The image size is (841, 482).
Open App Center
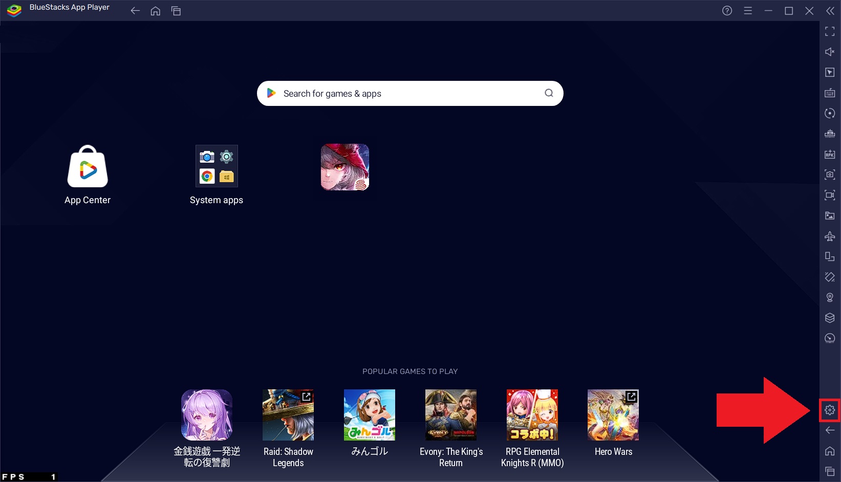[88, 175]
